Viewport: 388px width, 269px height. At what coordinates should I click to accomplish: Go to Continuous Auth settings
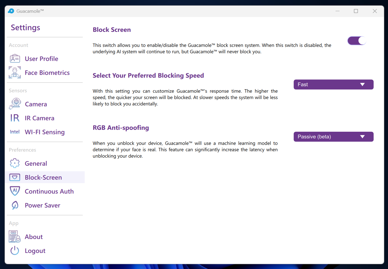(49, 191)
